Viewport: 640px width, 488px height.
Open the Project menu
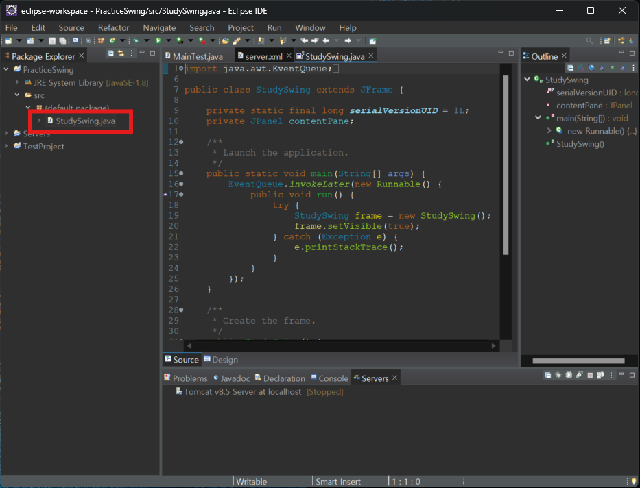coord(241,27)
